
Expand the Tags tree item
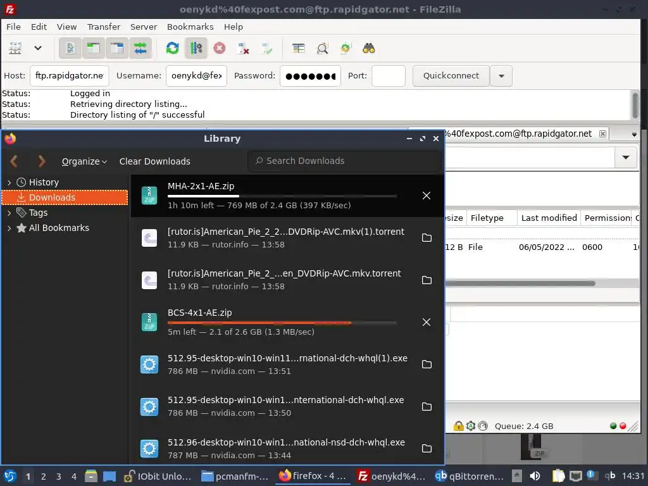(9, 213)
